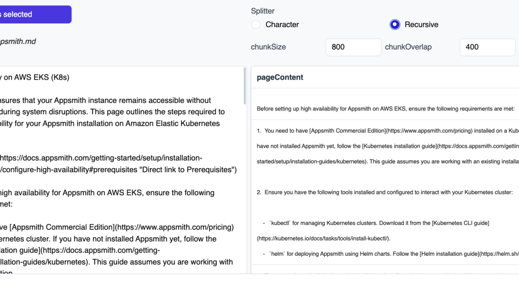Image resolution: width=519 pixels, height=292 pixels.
Task: Click inside the chunkSize input showing 800
Action: 353,47
